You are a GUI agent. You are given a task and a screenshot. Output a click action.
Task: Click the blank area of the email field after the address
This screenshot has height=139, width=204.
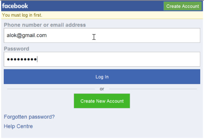click(143, 35)
